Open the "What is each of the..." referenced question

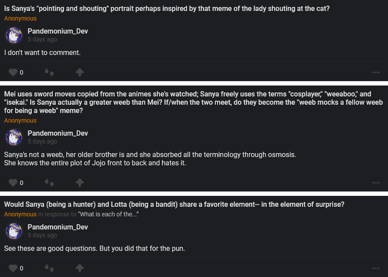click(x=108, y=214)
